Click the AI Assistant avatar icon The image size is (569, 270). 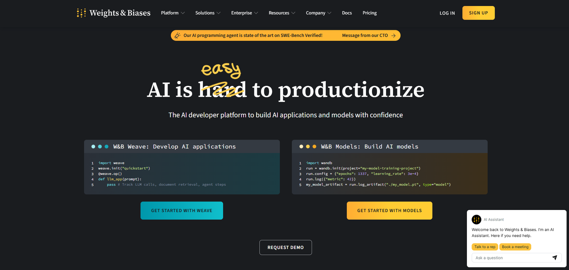pos(476,220)
